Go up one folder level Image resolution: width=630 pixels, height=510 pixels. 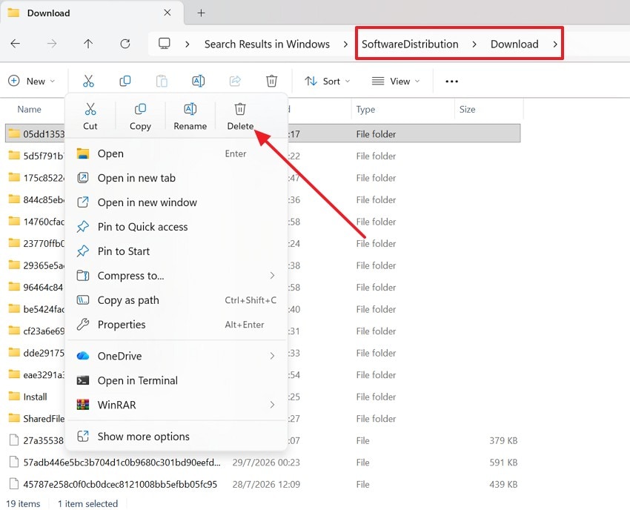[x=88, y=44]
